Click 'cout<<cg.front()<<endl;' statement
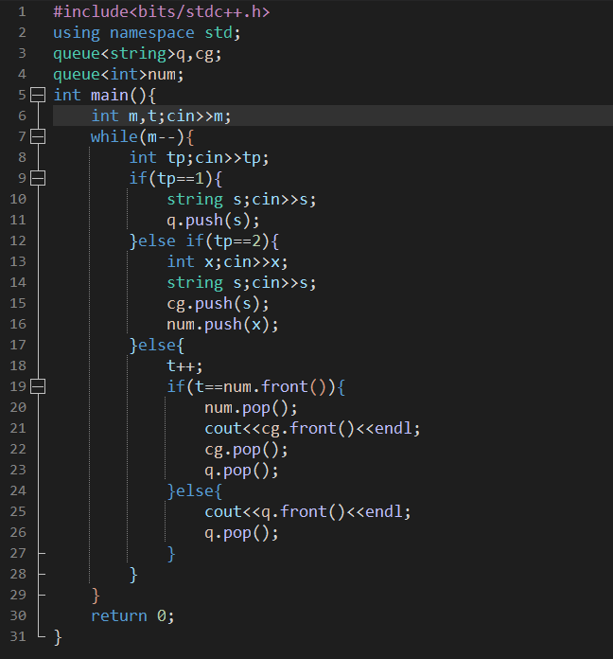This screenshot has width=613, height=659. coord(312,428)
